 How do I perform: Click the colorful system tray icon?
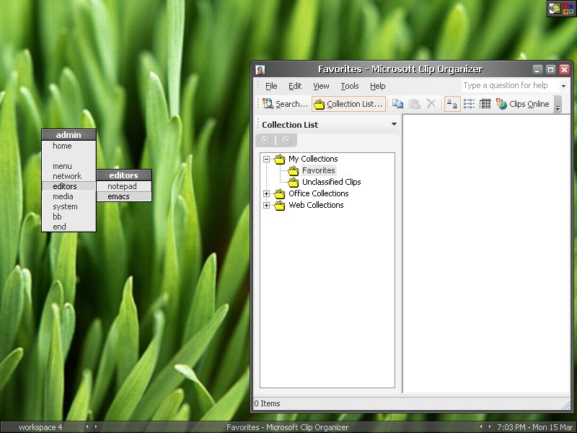[x=568, y=8]
